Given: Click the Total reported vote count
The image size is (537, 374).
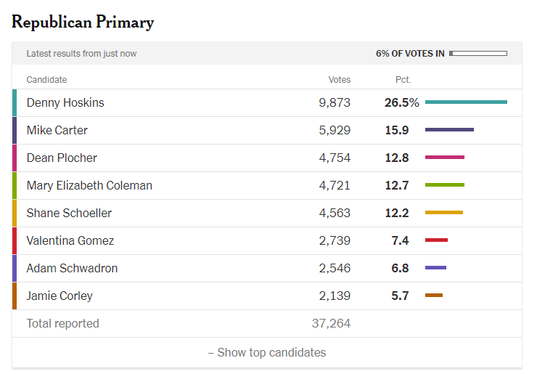Looking at the screenshot, I should coord(331,323).
